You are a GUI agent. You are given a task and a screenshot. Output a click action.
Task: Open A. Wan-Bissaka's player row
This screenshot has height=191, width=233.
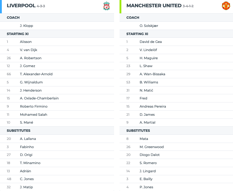coord(176,74)
